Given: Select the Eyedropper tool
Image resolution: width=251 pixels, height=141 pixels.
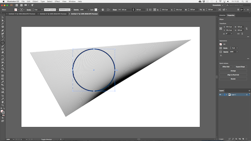Looking at the screenshot, I should point(3,82).
